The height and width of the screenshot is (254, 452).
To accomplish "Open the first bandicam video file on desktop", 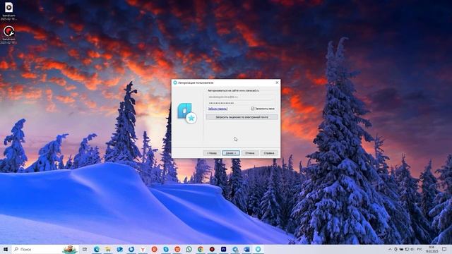I will pos(8,11).
